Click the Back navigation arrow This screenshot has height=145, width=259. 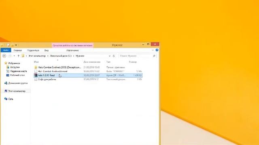point(4,56)
